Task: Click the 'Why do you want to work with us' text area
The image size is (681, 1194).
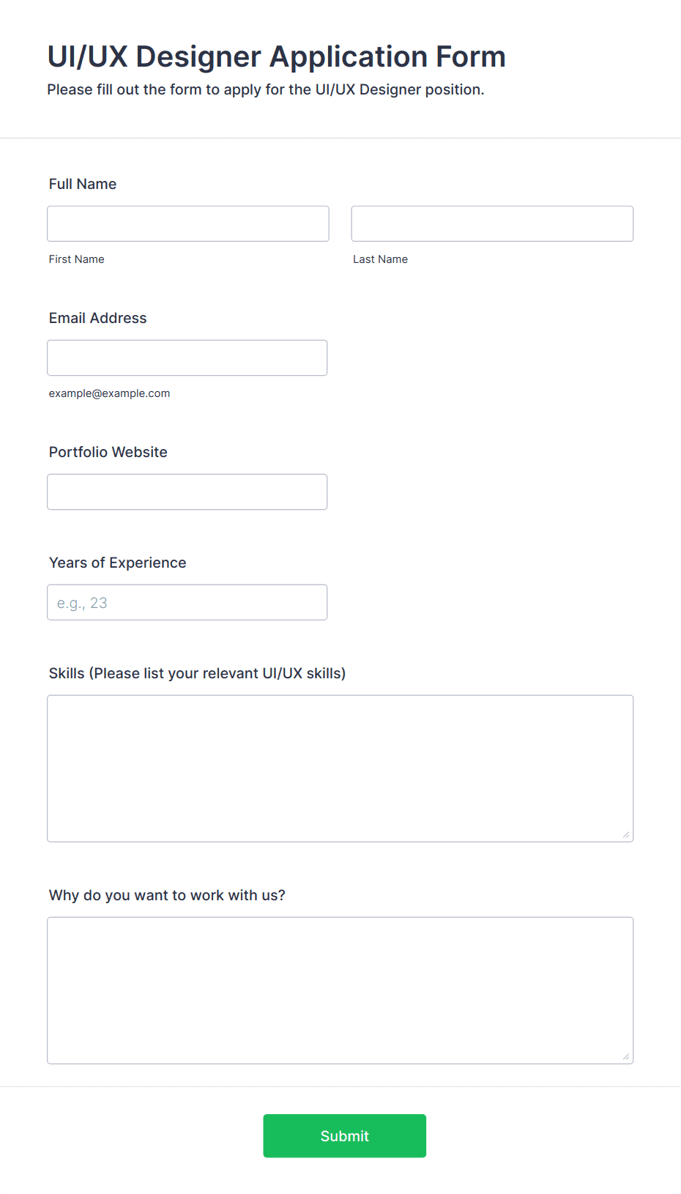Action: [340, 990]
